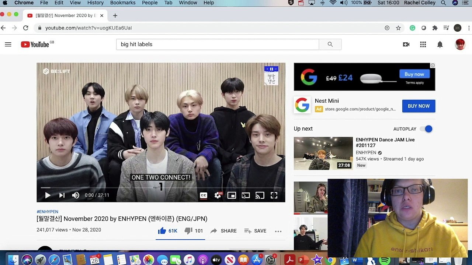Play the ENHYPEN video
This screenshot has width=472, height=265.
(48, 195)
